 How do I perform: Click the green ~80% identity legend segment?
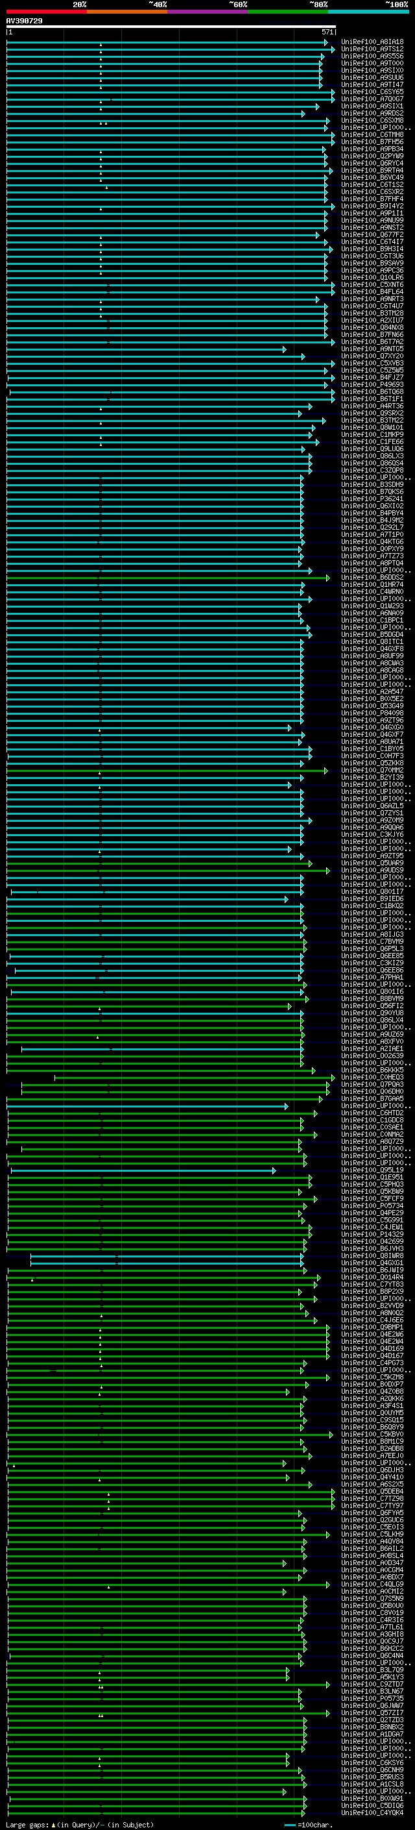[288, 12]
